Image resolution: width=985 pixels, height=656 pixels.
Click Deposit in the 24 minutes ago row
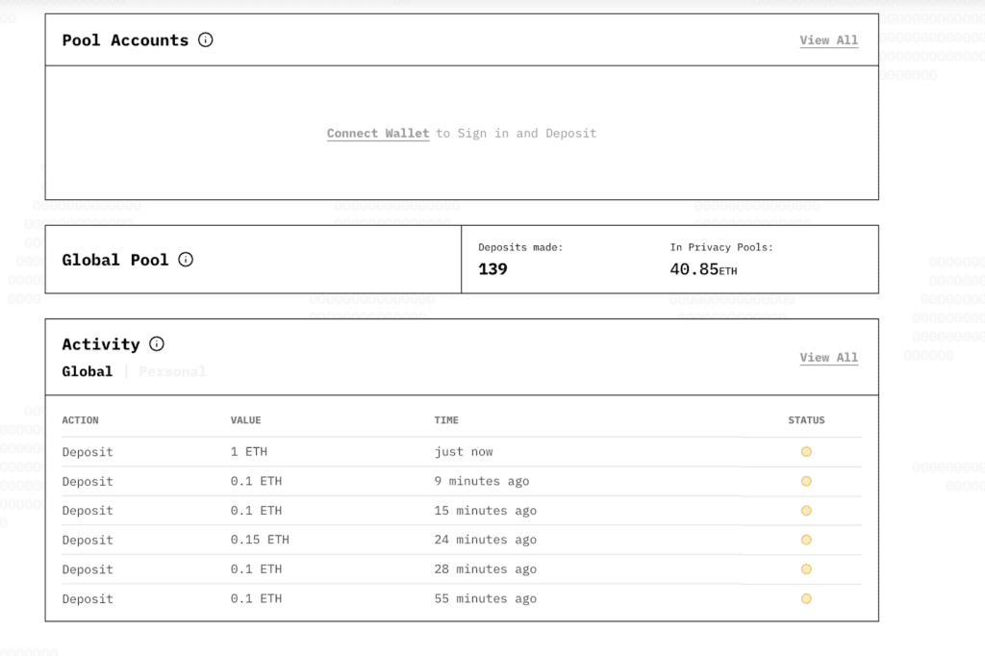pos(88,541)
